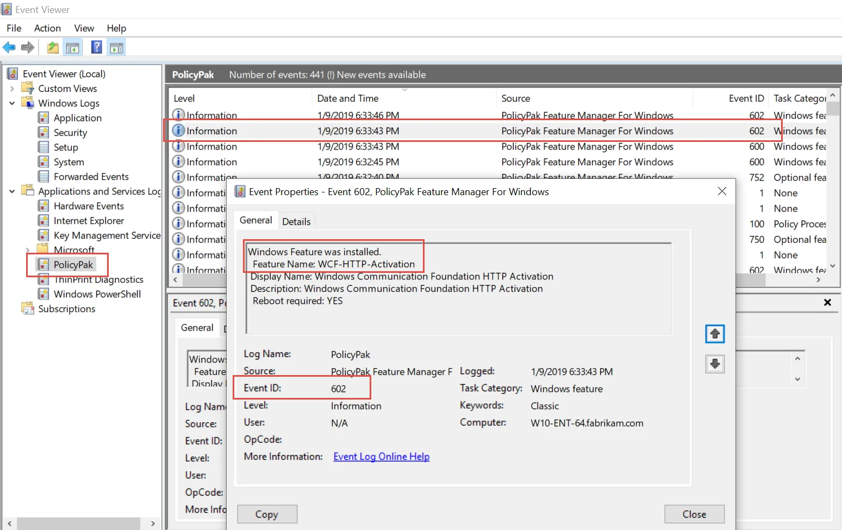Click the Copy button
842x530 pixels.
266,514
